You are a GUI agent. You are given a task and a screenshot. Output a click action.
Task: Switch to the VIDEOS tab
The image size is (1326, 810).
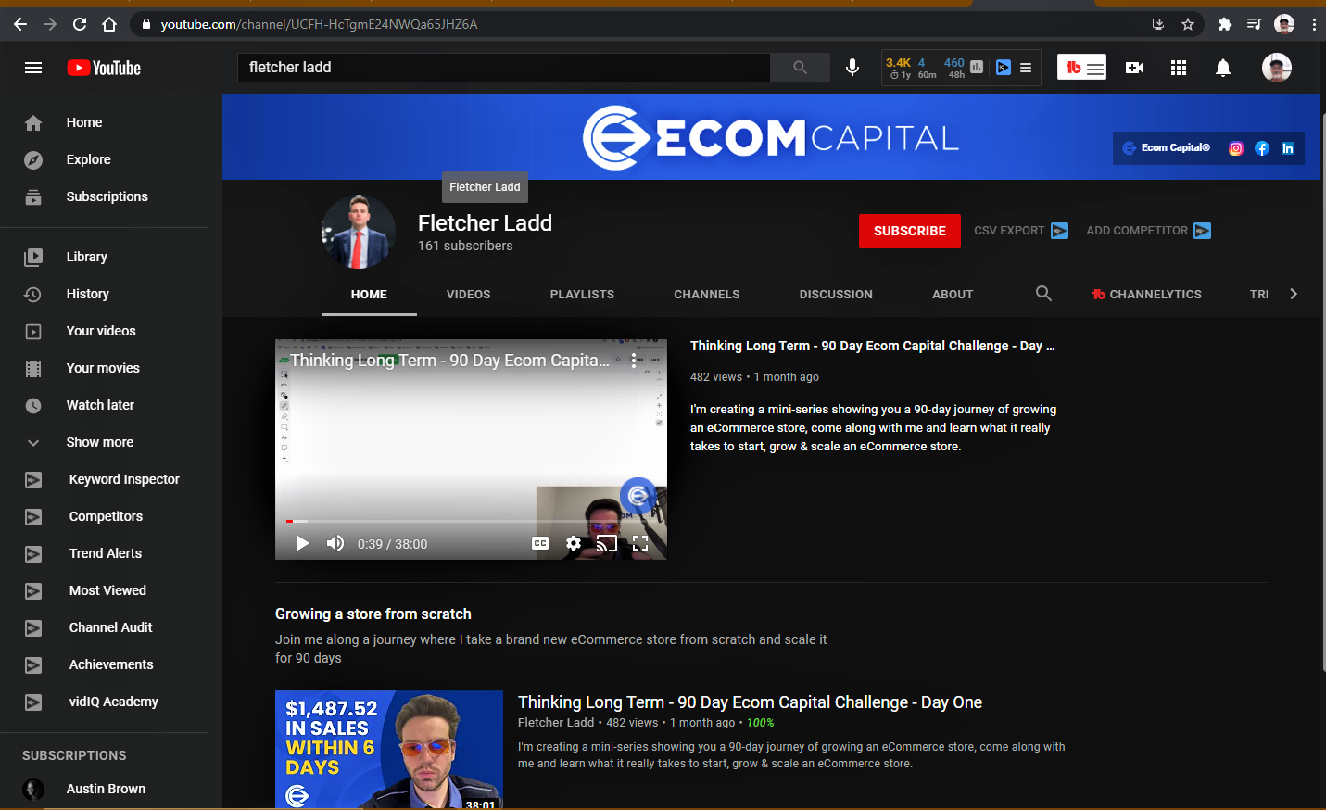[x=468, y=294]
